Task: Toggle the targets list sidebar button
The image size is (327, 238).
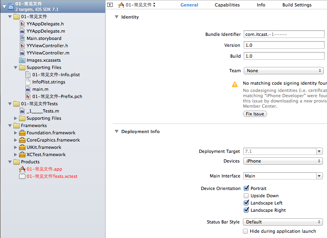Action: (x=110, y=5)
